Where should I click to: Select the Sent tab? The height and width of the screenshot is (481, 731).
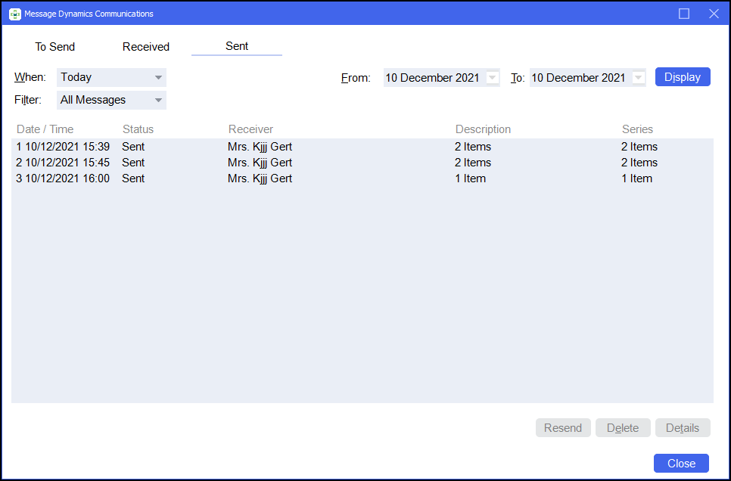coord(237,46)
